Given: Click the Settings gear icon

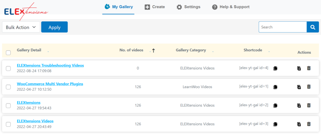Looking at the screenshot, I should [x=179, y=7].
